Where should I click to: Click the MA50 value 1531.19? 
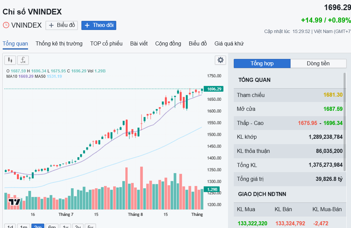[54, 76]
